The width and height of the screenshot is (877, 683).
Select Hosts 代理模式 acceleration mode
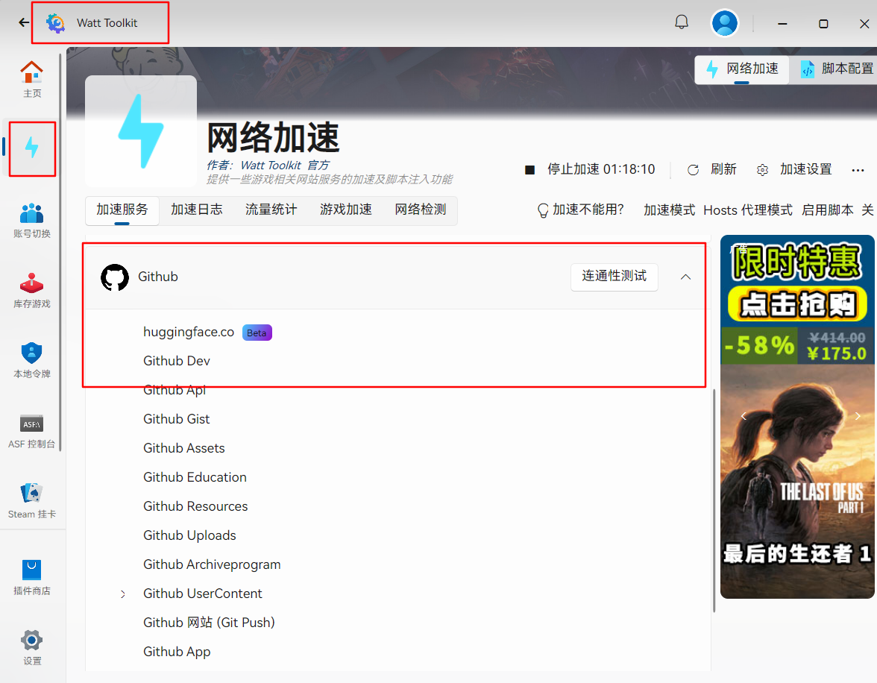click(x=748, y=210)
